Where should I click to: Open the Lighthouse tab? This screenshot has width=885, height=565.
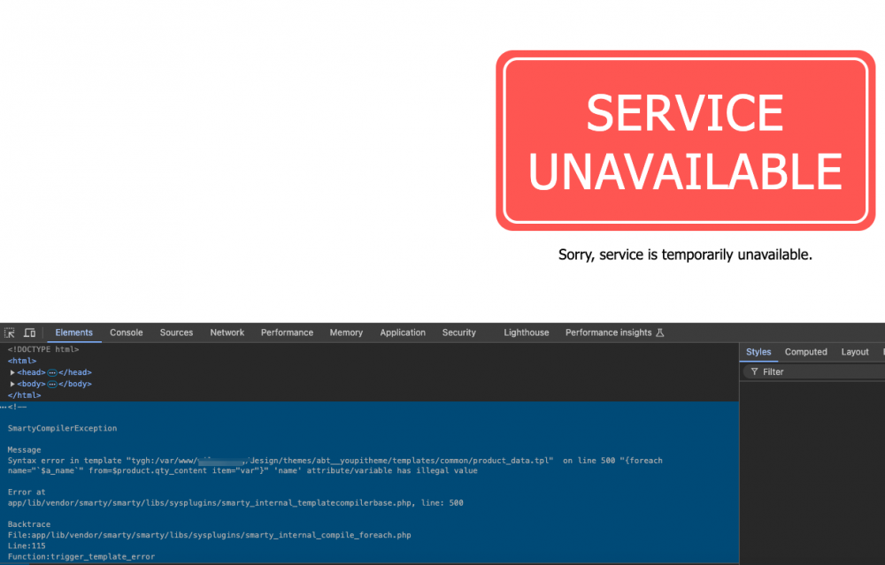526,332
